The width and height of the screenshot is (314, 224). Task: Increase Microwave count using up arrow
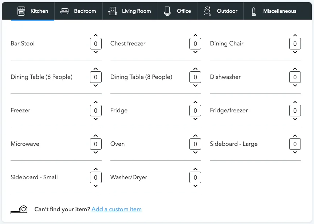tap(96, 135)
